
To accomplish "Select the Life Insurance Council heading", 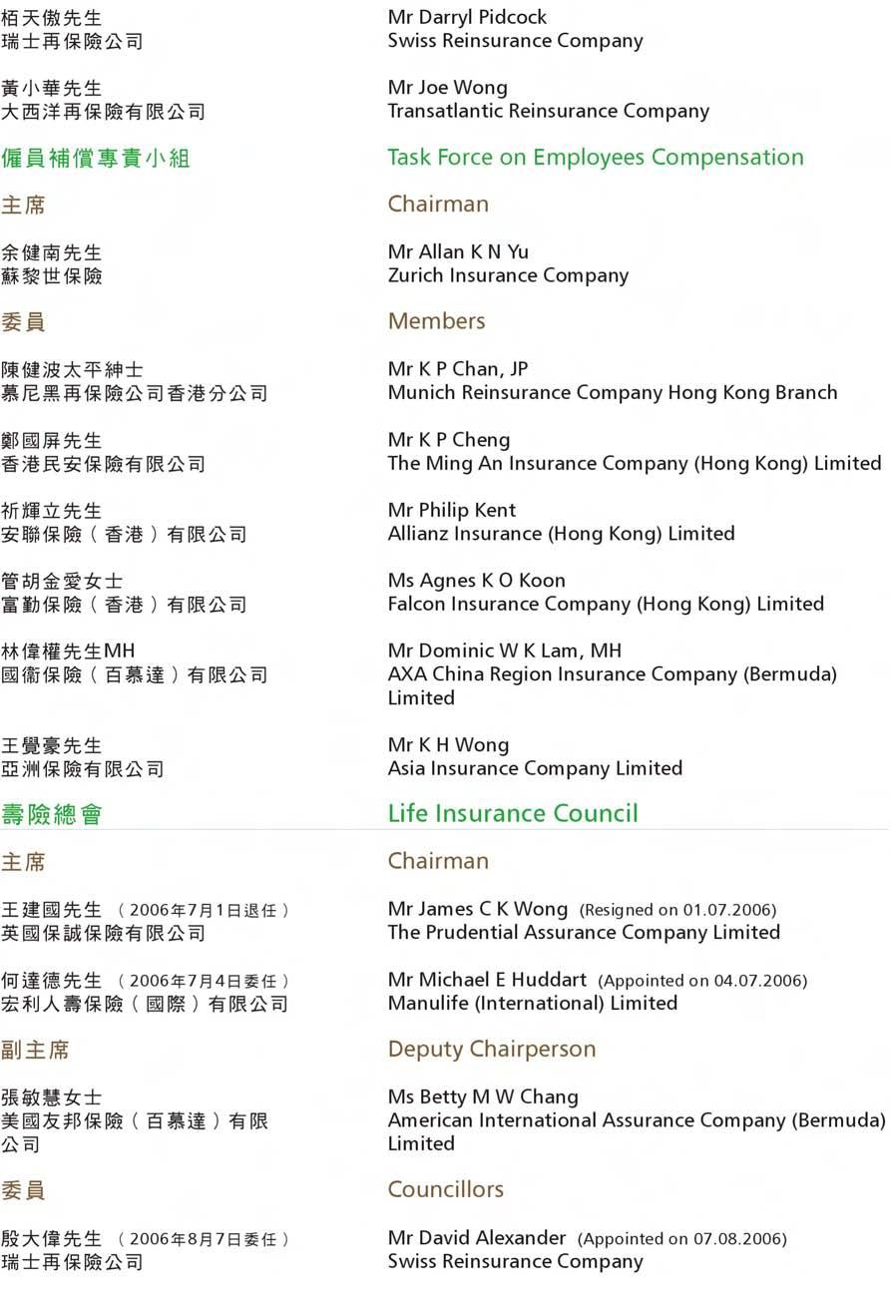I will point(513,813).
